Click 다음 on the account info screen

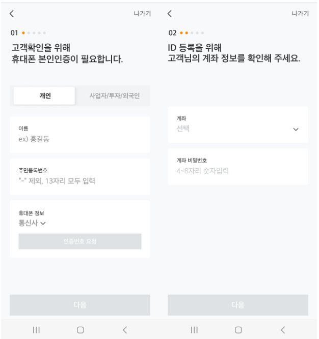(x=238, y=305)
